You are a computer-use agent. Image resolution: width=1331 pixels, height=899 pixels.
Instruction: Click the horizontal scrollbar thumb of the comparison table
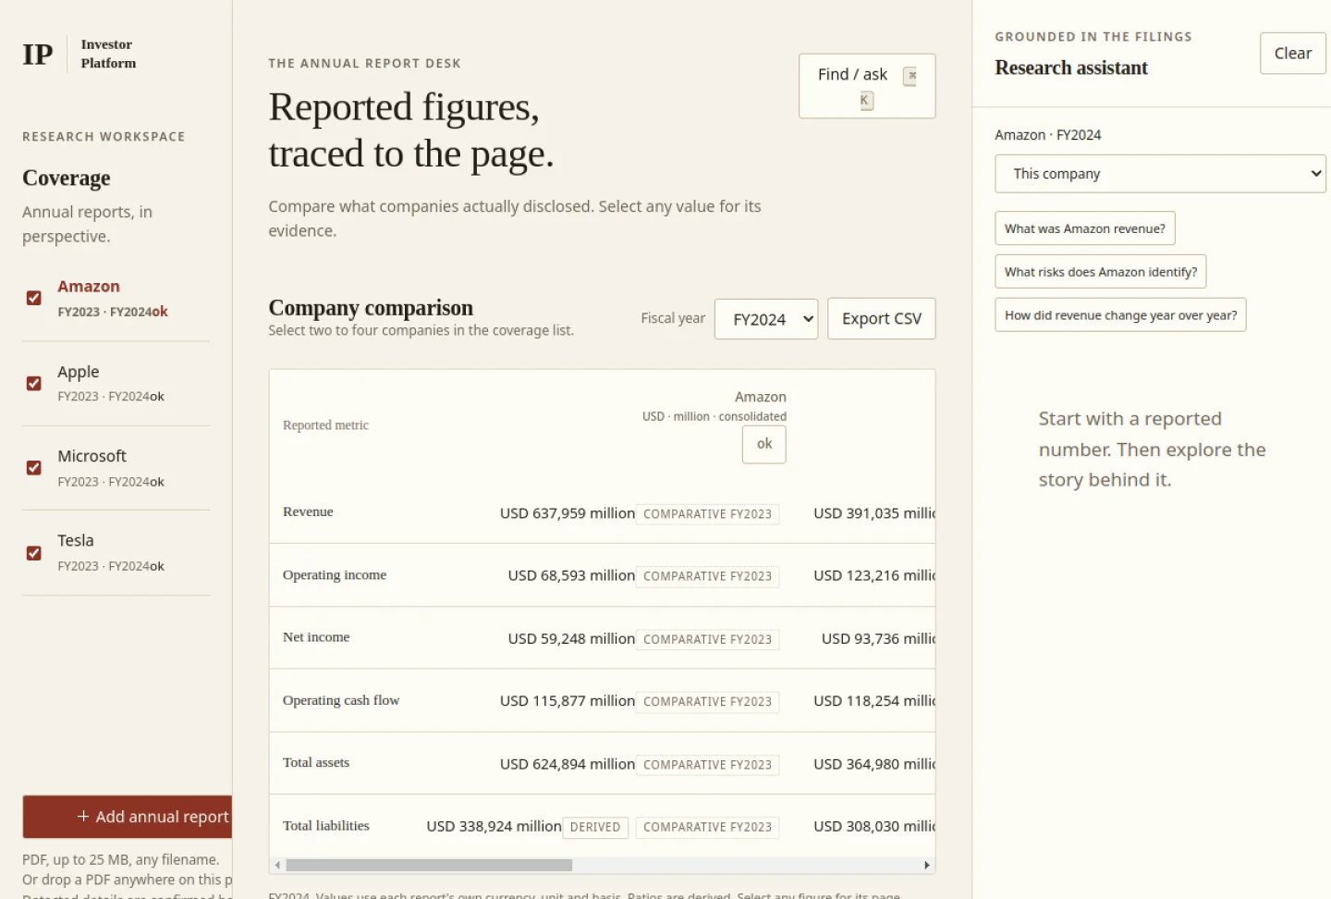429,866
